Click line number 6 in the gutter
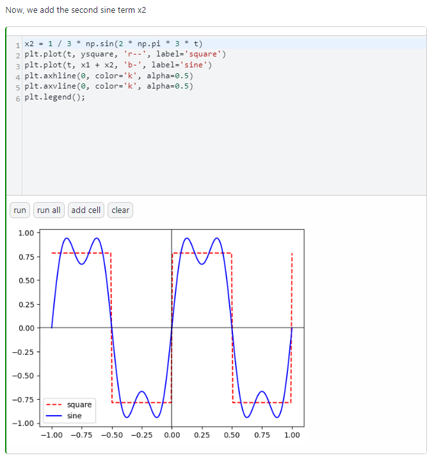Screen dimensions: 434x460 point(18,98)
